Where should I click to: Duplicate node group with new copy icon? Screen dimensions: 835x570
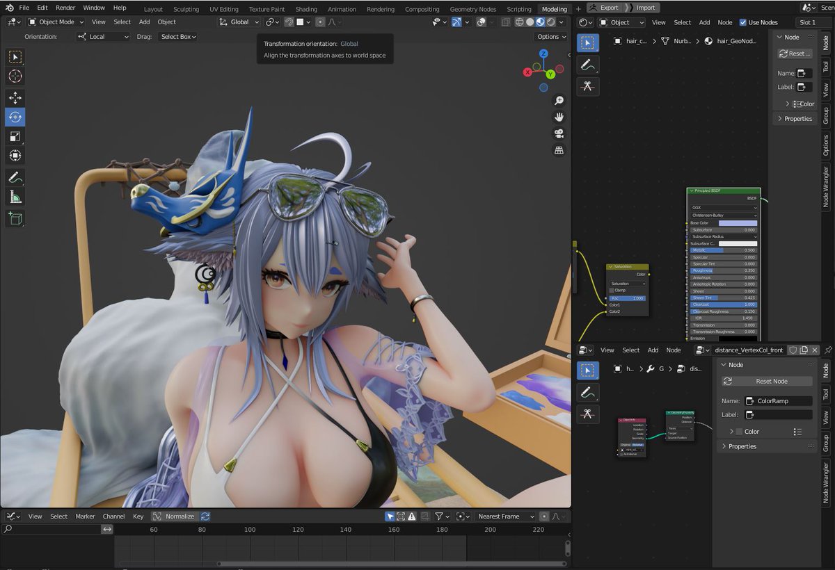804,350
